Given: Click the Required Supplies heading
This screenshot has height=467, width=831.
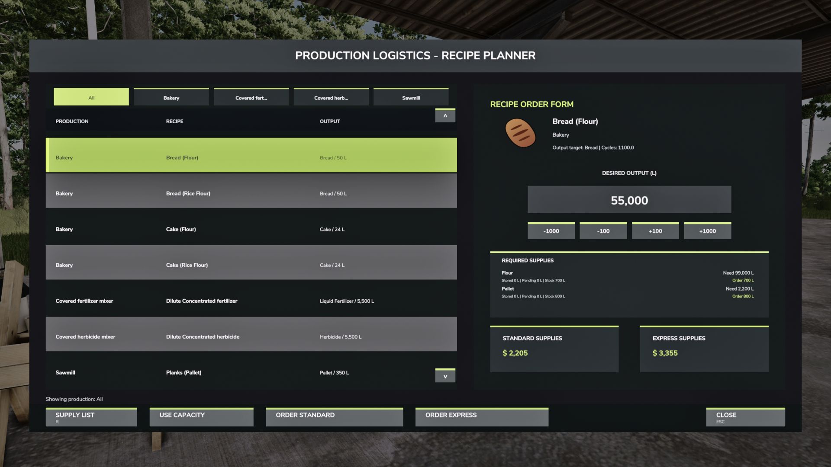Looking at the screenshot, I should click(x=527, y=260).
